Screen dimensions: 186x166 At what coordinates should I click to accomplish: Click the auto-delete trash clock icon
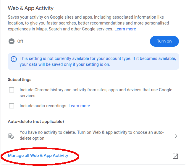click(x=11, y=136)
